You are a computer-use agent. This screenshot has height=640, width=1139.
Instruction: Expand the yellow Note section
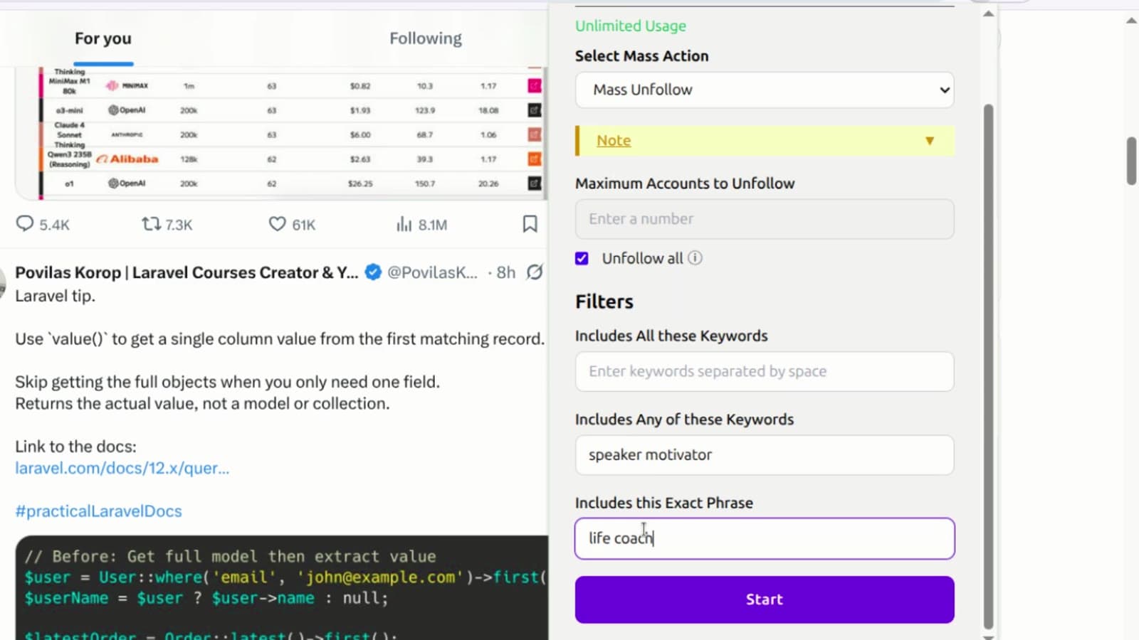pos(765,141)
